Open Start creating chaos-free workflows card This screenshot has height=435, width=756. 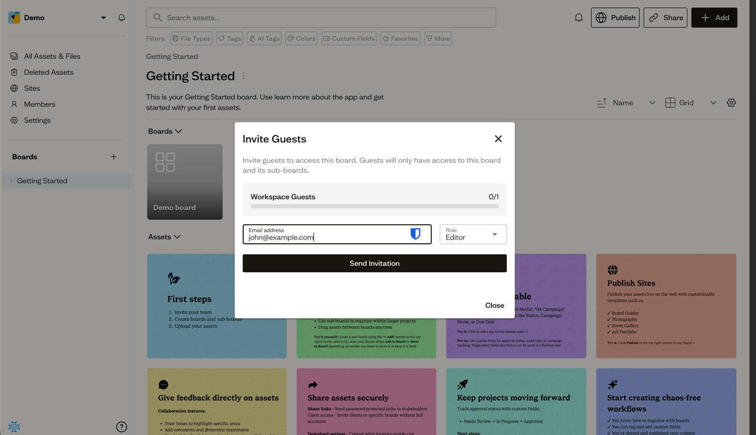(x=666, y=401)
